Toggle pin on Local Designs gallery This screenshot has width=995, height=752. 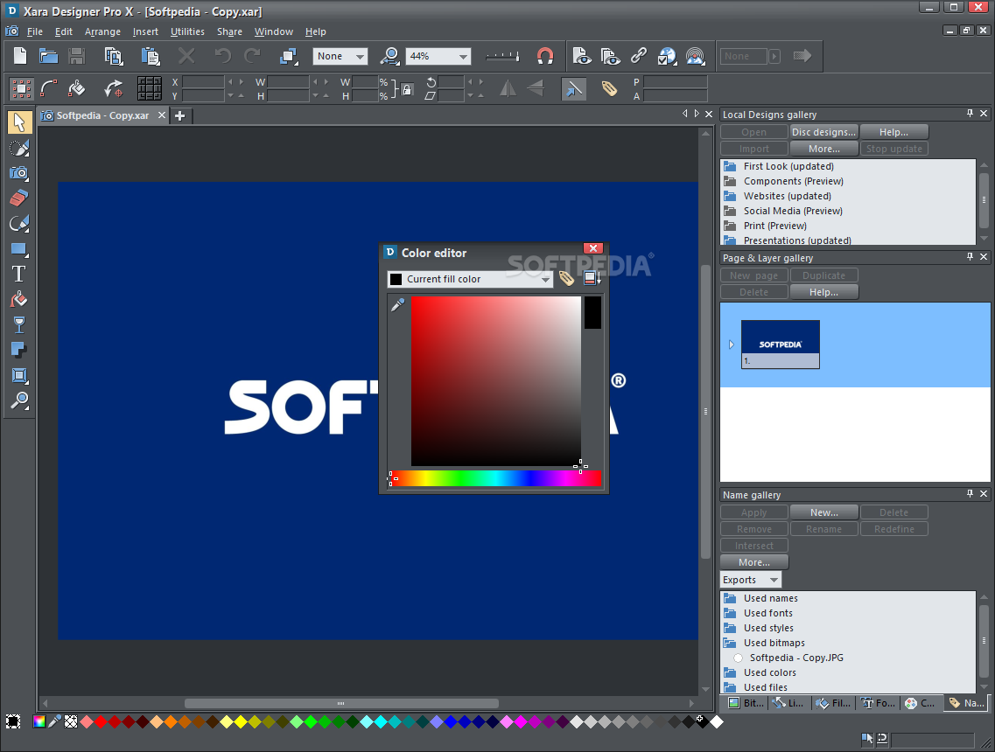click(970, 114)
